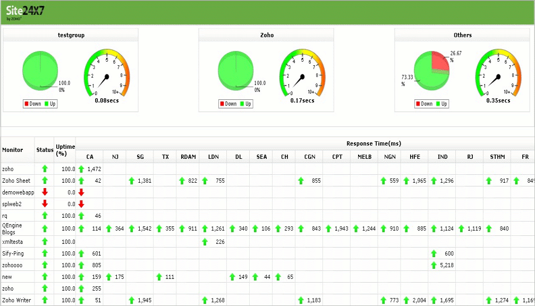The image size is (535, 306).
Task: Click the SG up arrow in Zoho Sheet row
Action: [x=132, y=181]
